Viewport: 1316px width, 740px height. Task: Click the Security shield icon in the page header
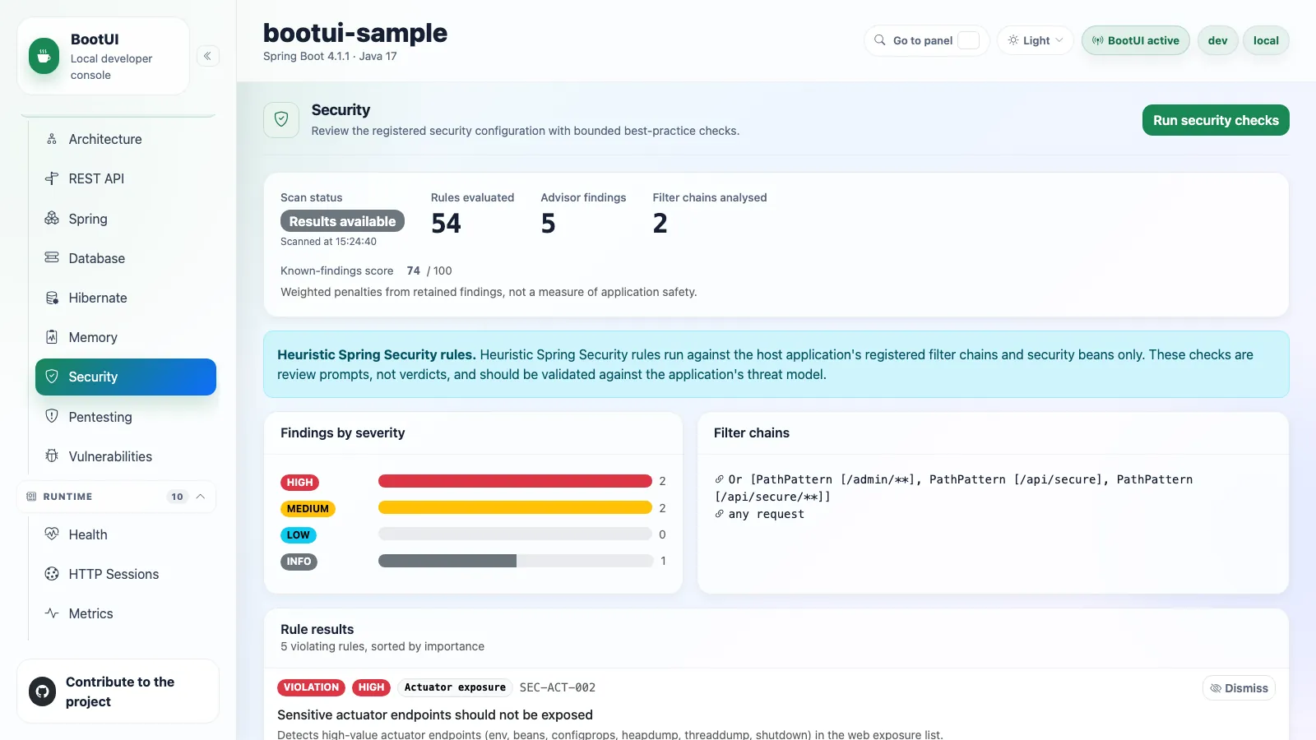click(281, 120)
